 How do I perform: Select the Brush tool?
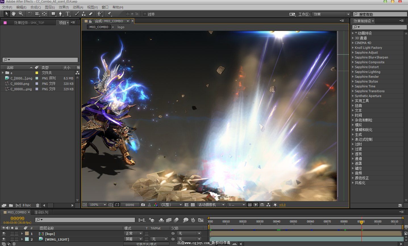coord(77,14)
